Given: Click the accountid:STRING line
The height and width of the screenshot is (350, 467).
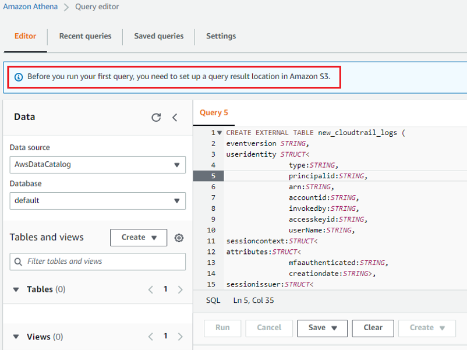Looking at the screenshot, I should (324, 198).
